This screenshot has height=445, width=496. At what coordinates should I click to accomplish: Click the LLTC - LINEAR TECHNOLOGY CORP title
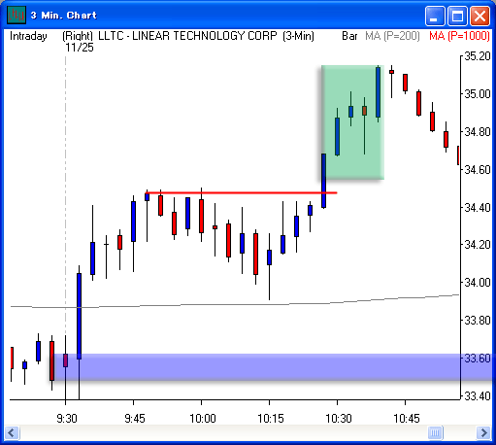pyautogui.click(x=187, y=36)
